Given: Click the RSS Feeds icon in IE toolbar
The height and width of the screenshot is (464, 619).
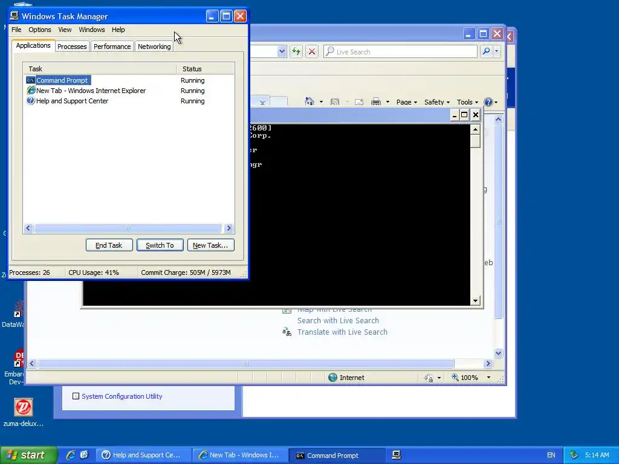Looking at the screenshot, I should click(x=335, y=101).
